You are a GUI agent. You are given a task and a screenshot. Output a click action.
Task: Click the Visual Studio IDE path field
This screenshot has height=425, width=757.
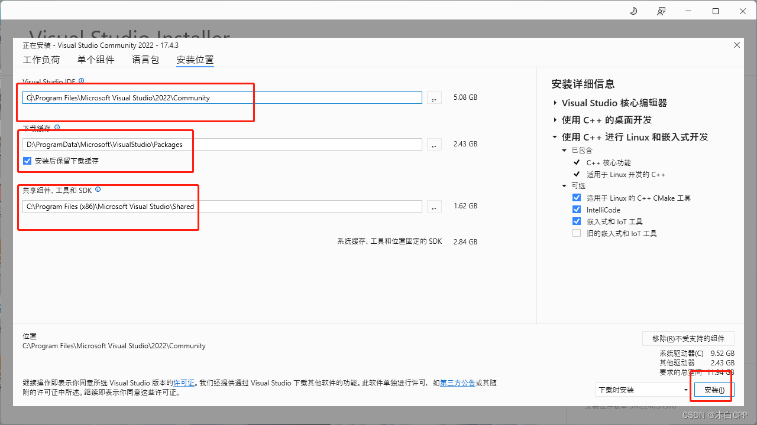tap(222, 97)
